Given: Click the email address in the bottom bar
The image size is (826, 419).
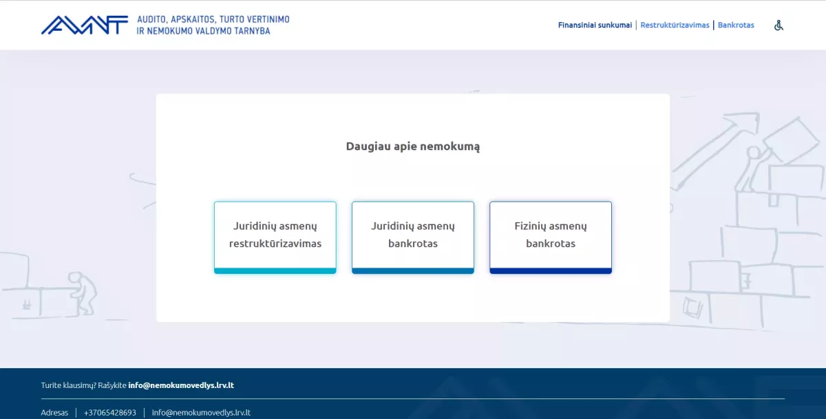Looking at the screenshot, I should click(x=202, y=412).
